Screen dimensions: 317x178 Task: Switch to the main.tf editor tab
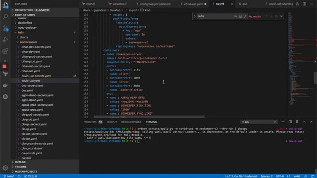coord(90,4)
